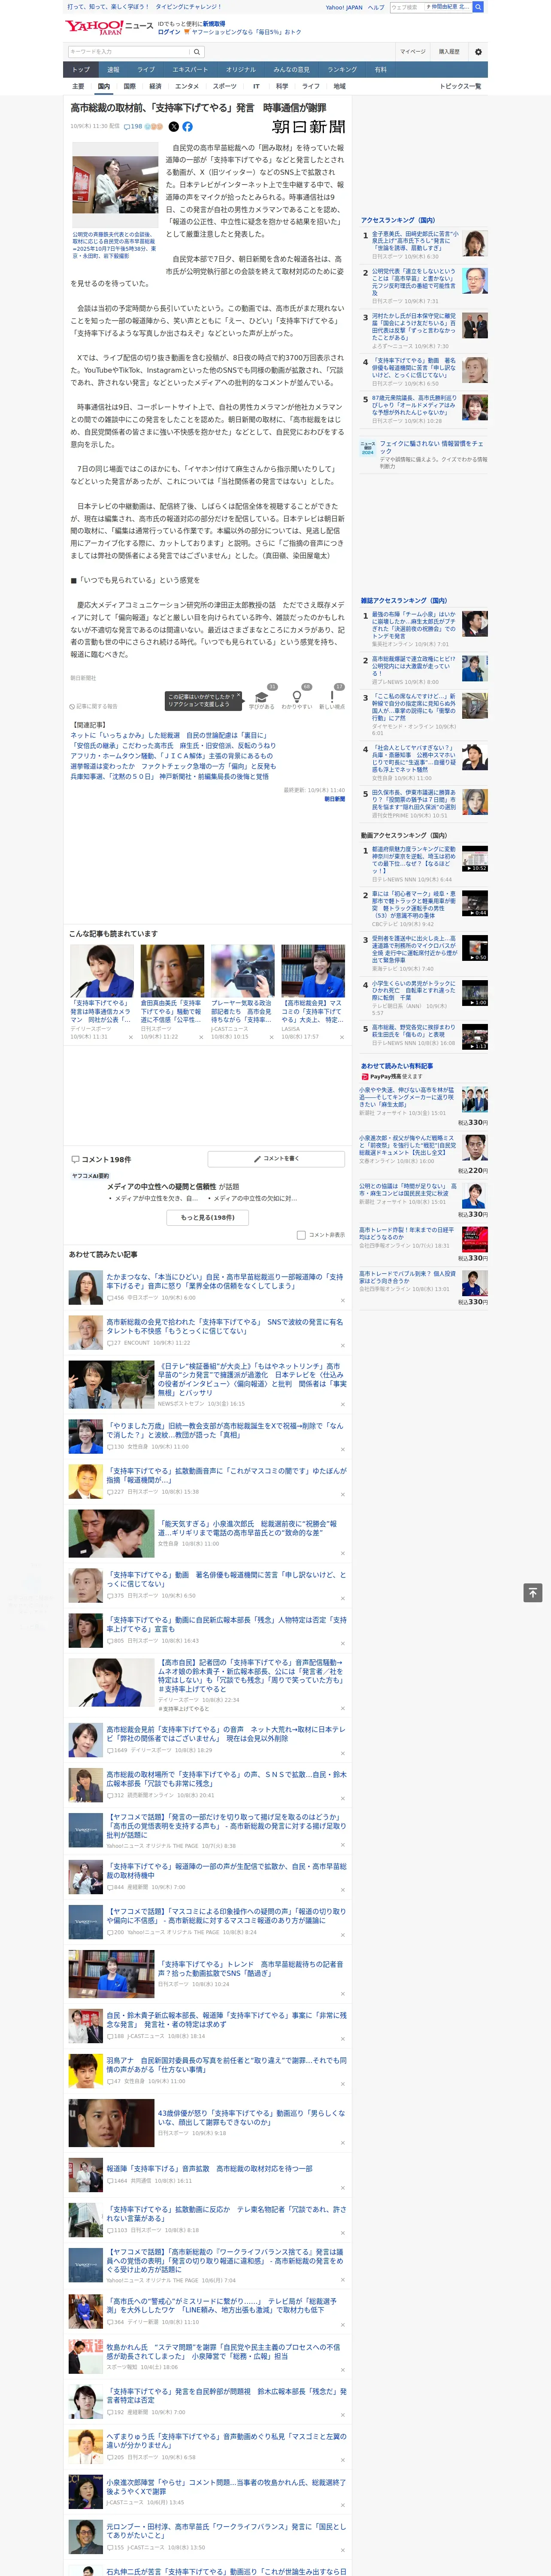Share the article on X
This screenshot has height=2576, width=551.
pos(173,127)
